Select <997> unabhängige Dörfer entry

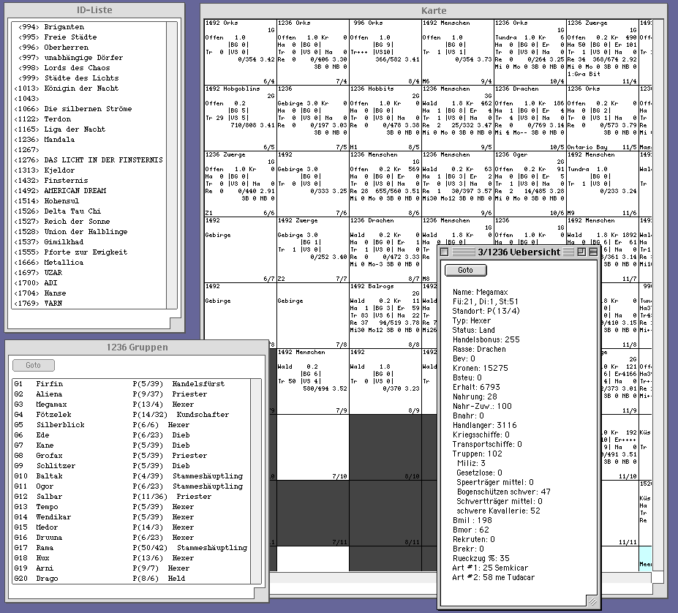pyautogui.click(x=88, y=58)
